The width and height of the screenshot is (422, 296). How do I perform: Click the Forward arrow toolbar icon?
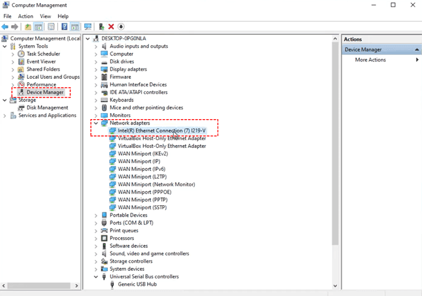15,26
